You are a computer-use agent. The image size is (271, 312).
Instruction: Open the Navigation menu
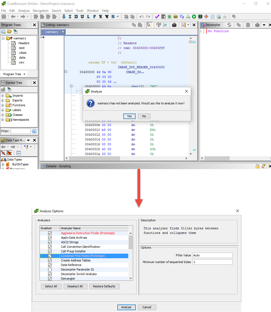pyautogui.click(x=41, y=10)
